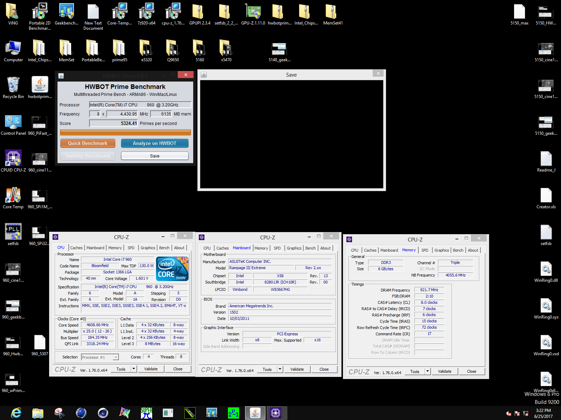Open Control Panel desktop icon

tap(13, 125)
